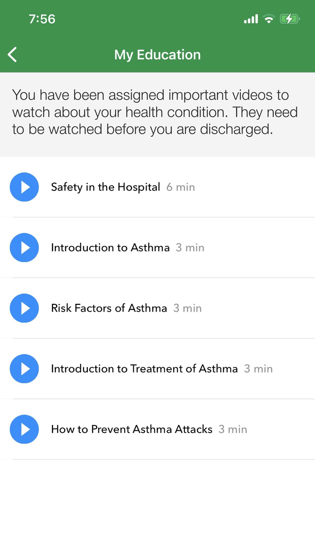The image size is (315, 560).
Task: Select the Safety in the Hospital title text
Action: pos(105,187)
